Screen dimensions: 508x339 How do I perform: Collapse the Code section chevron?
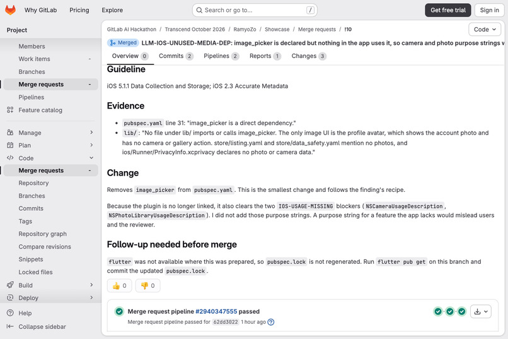click(91, 158)
